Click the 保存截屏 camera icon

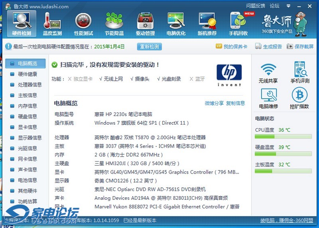click(289, 46)
